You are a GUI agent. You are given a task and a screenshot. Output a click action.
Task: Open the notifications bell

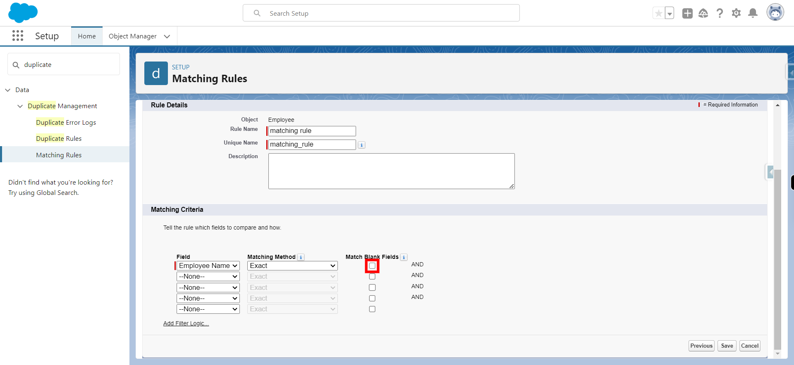click(753, 13)
